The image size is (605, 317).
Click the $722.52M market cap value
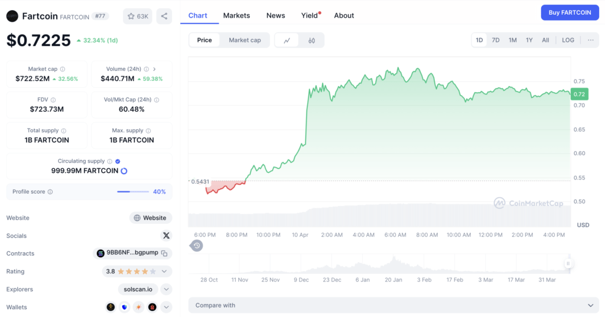[x=32, y=79]
